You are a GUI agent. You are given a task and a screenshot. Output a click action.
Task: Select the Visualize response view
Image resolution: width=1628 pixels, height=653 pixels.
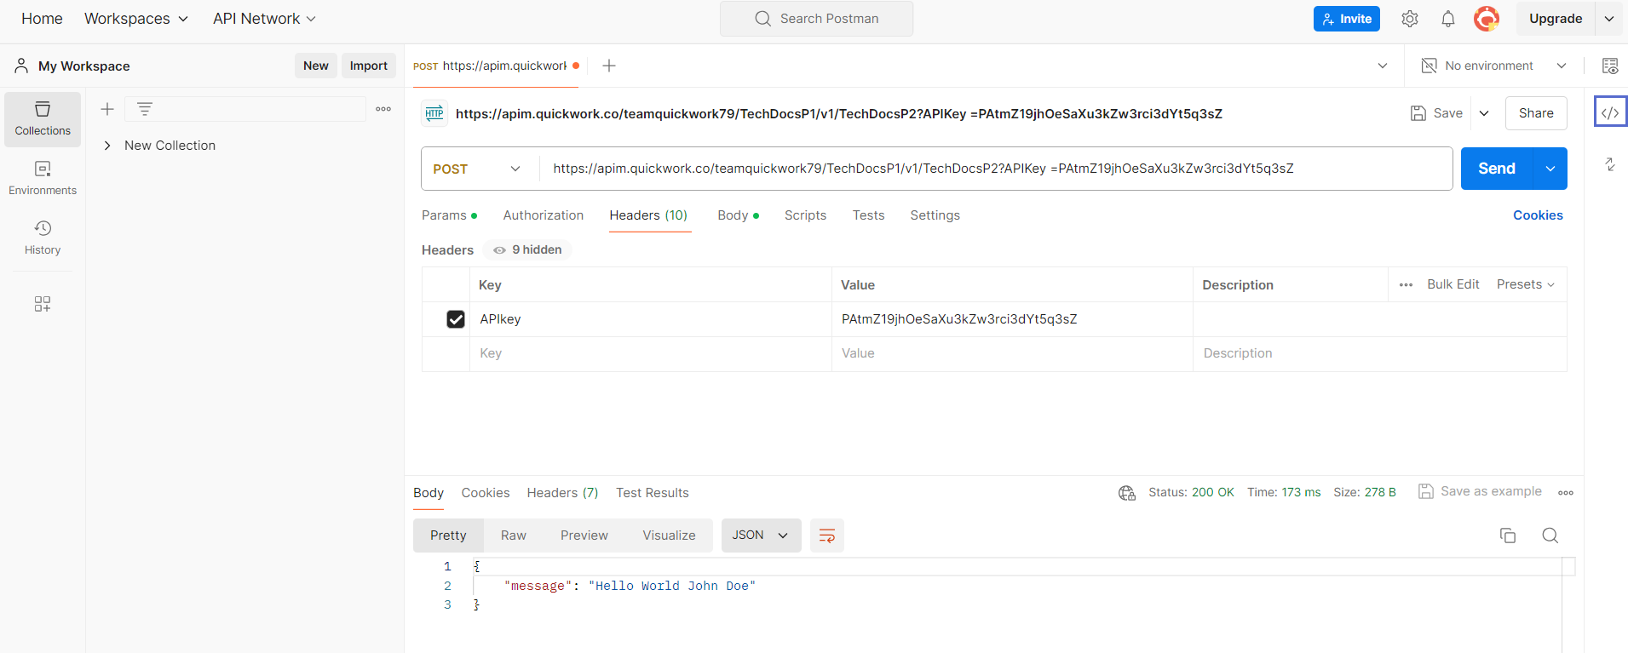coord(669,536)
